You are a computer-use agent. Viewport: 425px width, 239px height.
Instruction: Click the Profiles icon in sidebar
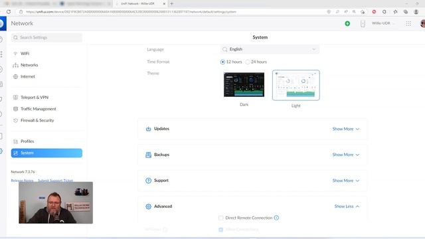click(15, 141)
